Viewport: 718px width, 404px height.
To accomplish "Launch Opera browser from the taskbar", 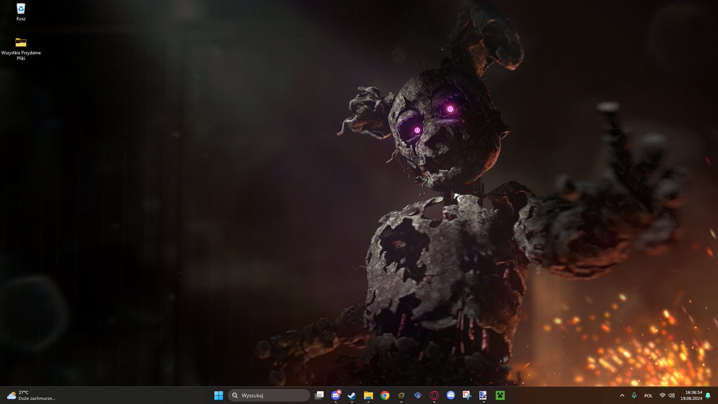I will pos(434,395).
